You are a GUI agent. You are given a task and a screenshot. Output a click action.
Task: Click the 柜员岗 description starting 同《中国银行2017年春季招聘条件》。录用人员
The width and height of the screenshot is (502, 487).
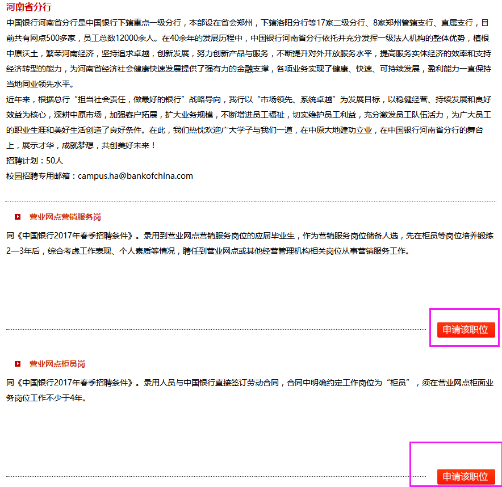[250, 391]
